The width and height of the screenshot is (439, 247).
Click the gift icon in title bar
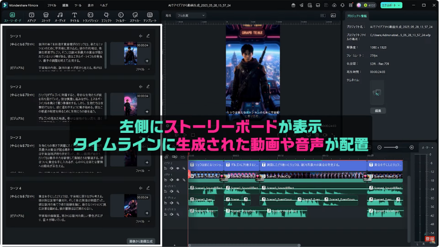pos(293,5)
